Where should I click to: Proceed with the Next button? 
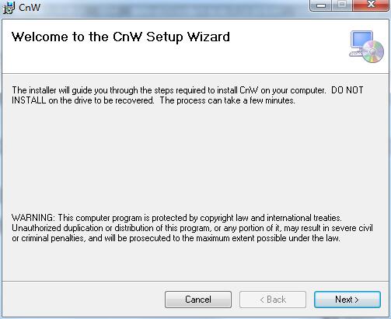(347, 300)
